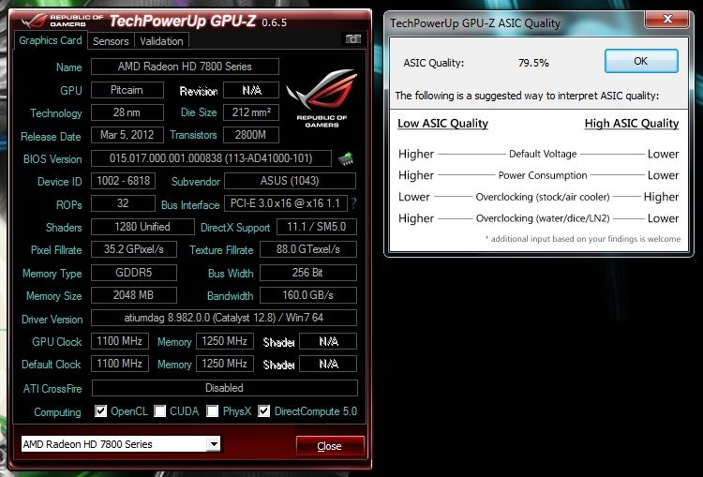Toggle the PhysX checkbox
The image size is (703, 477).
213,410
